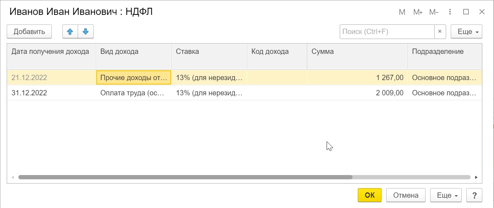Open the three-dot vertical menu in title bar
This screenshot has width=494, height=208.
(450, 12)
